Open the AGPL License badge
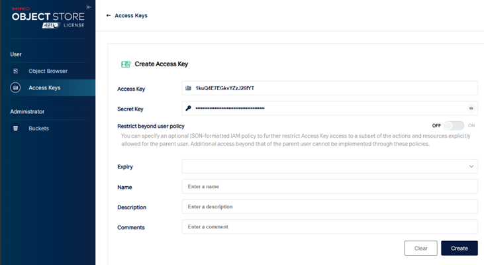The image size is (484, 265). click(64, 25)
